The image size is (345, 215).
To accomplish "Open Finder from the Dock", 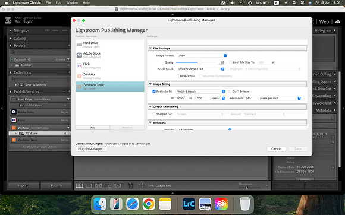I will 100,204.
